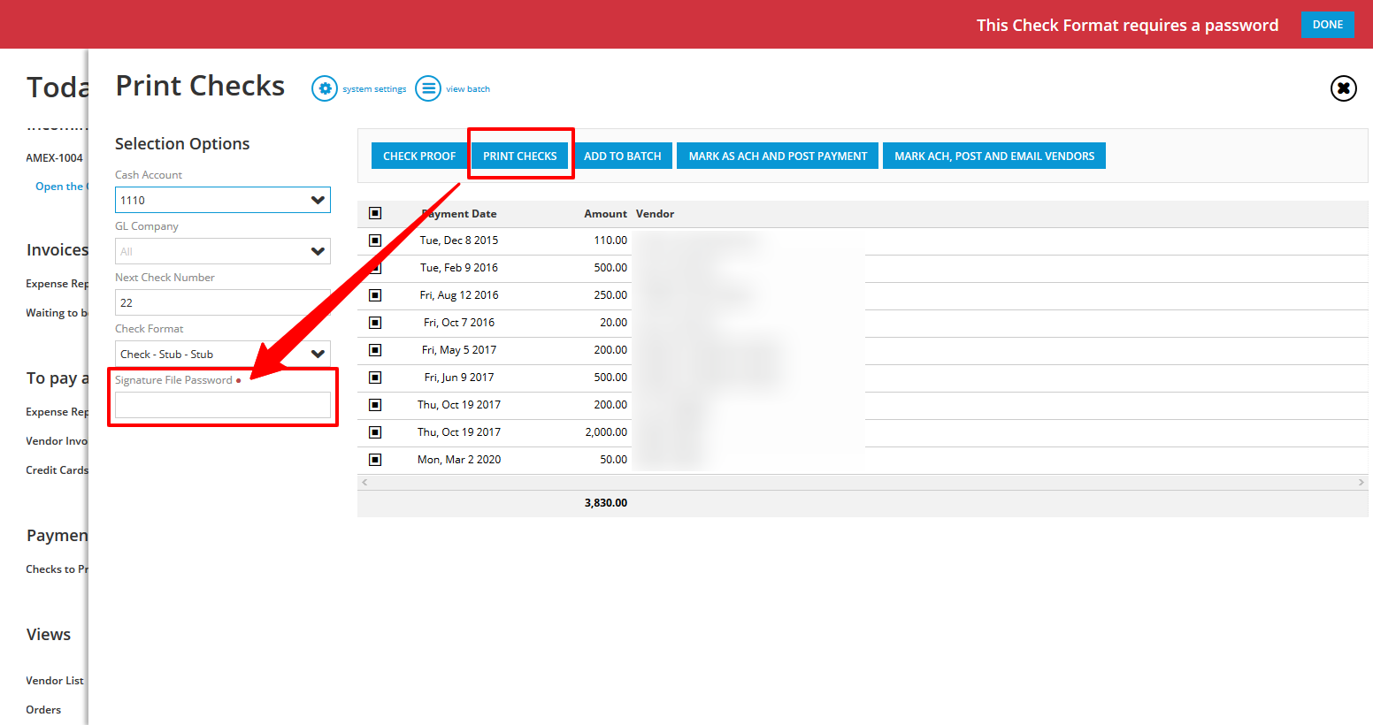This screenshot has width=1373, height=725.
Task: Open the view batch list icon
Action: pos(428,88)
